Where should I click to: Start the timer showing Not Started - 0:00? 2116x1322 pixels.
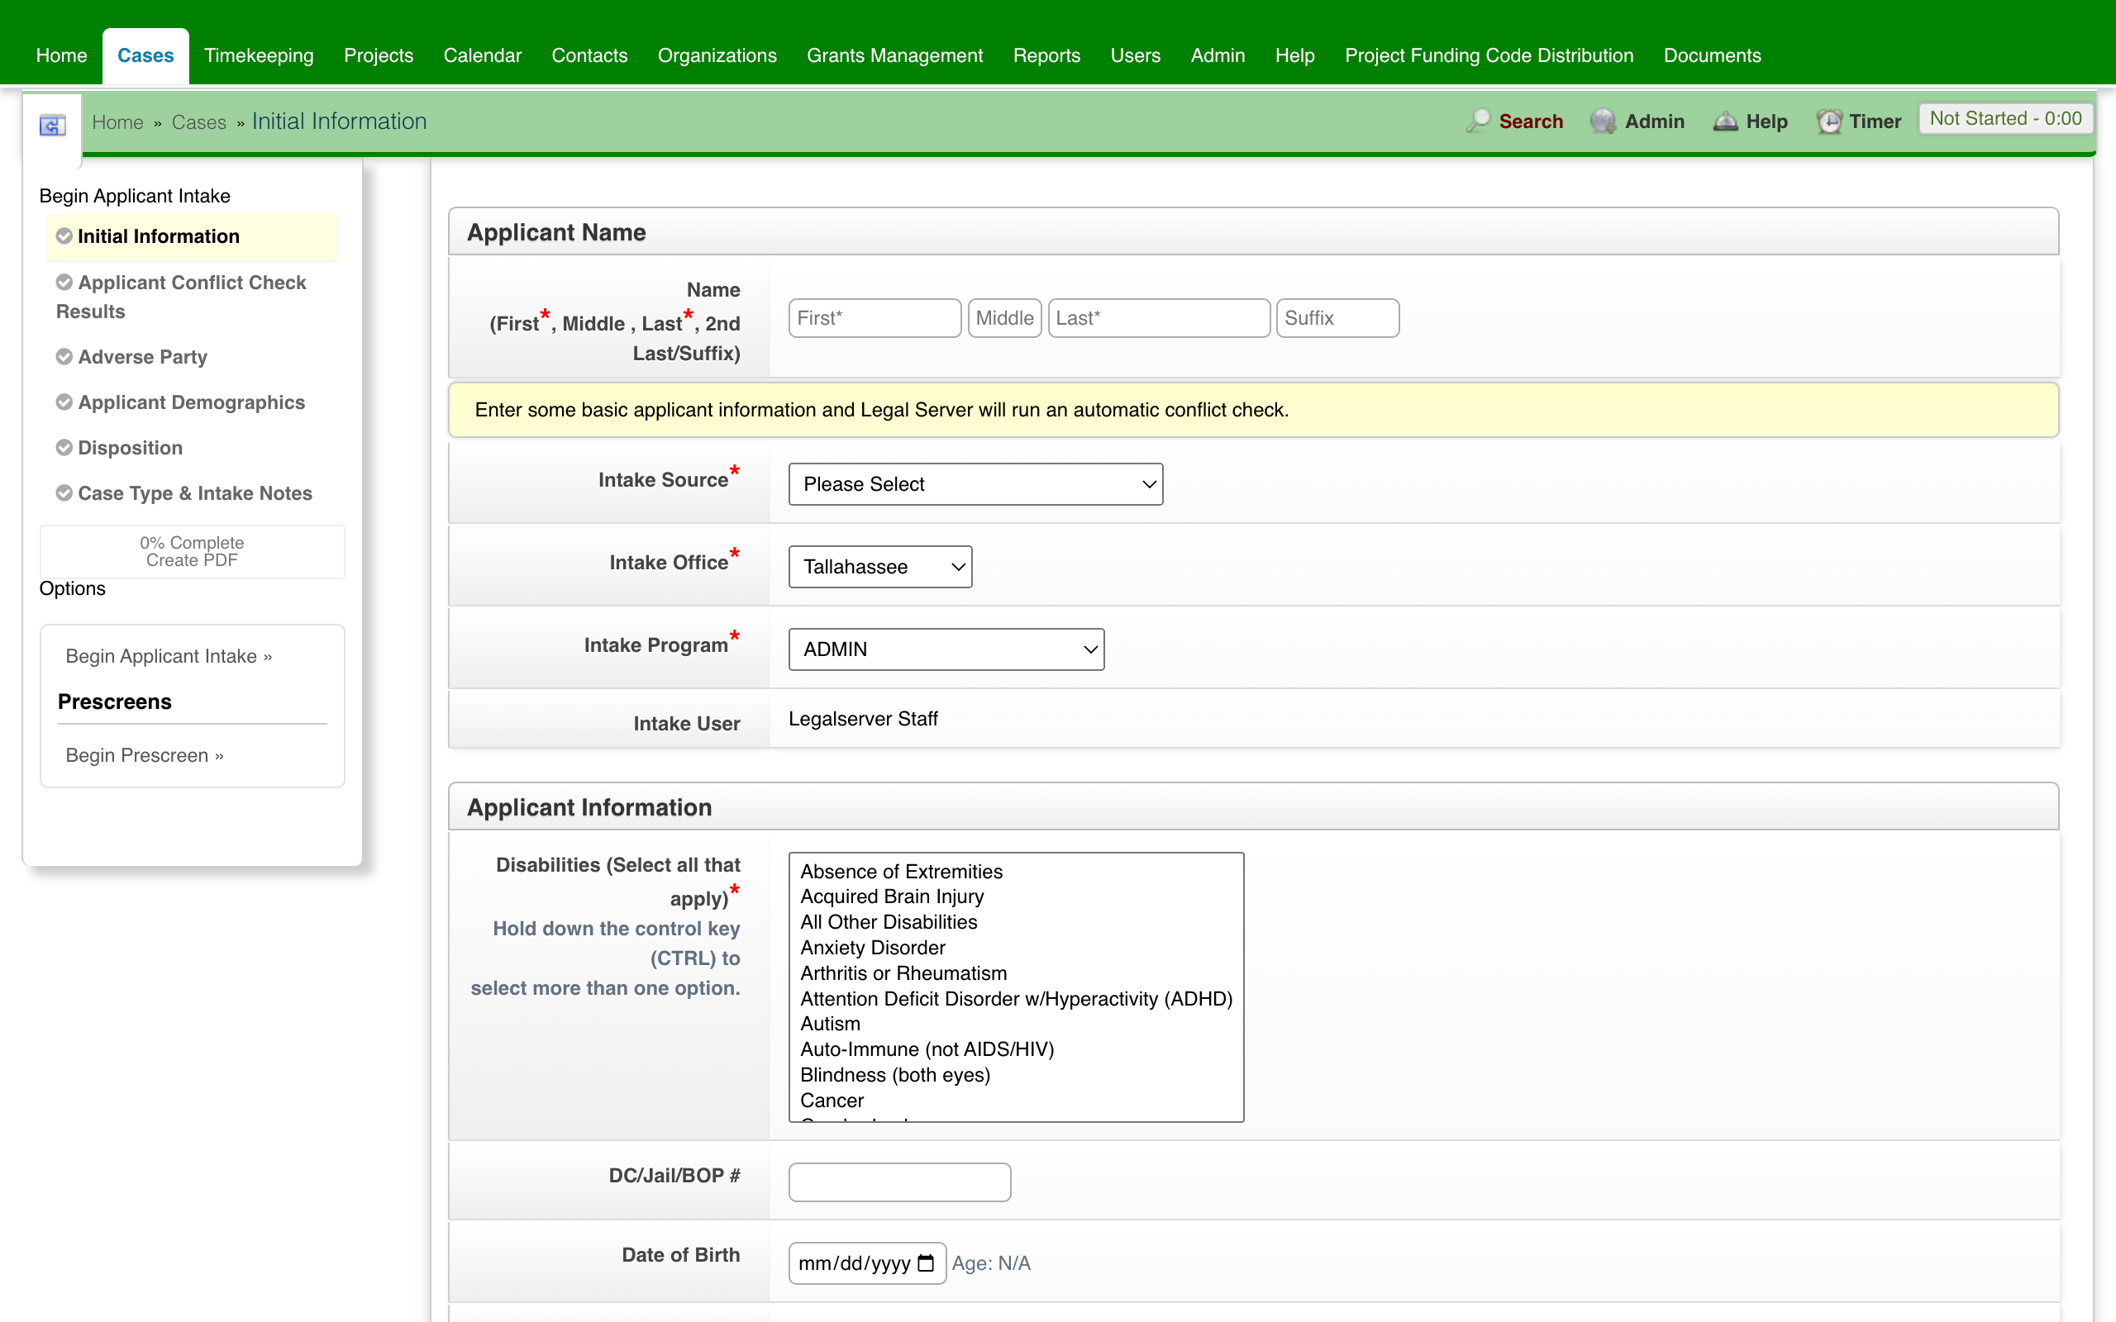(2006, 118)
